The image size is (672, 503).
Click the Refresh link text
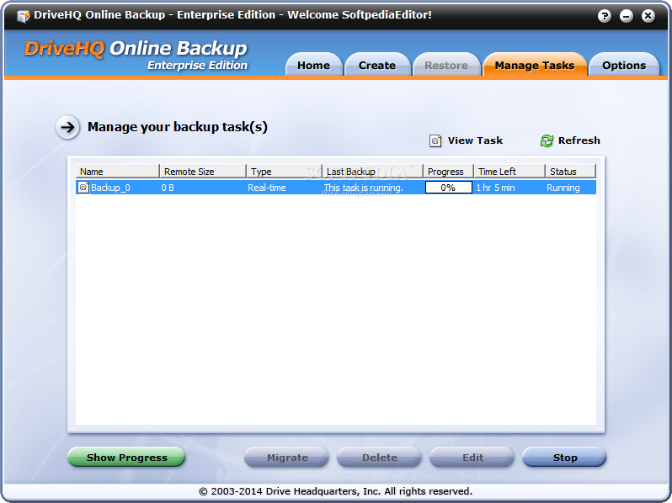(579, 140)
